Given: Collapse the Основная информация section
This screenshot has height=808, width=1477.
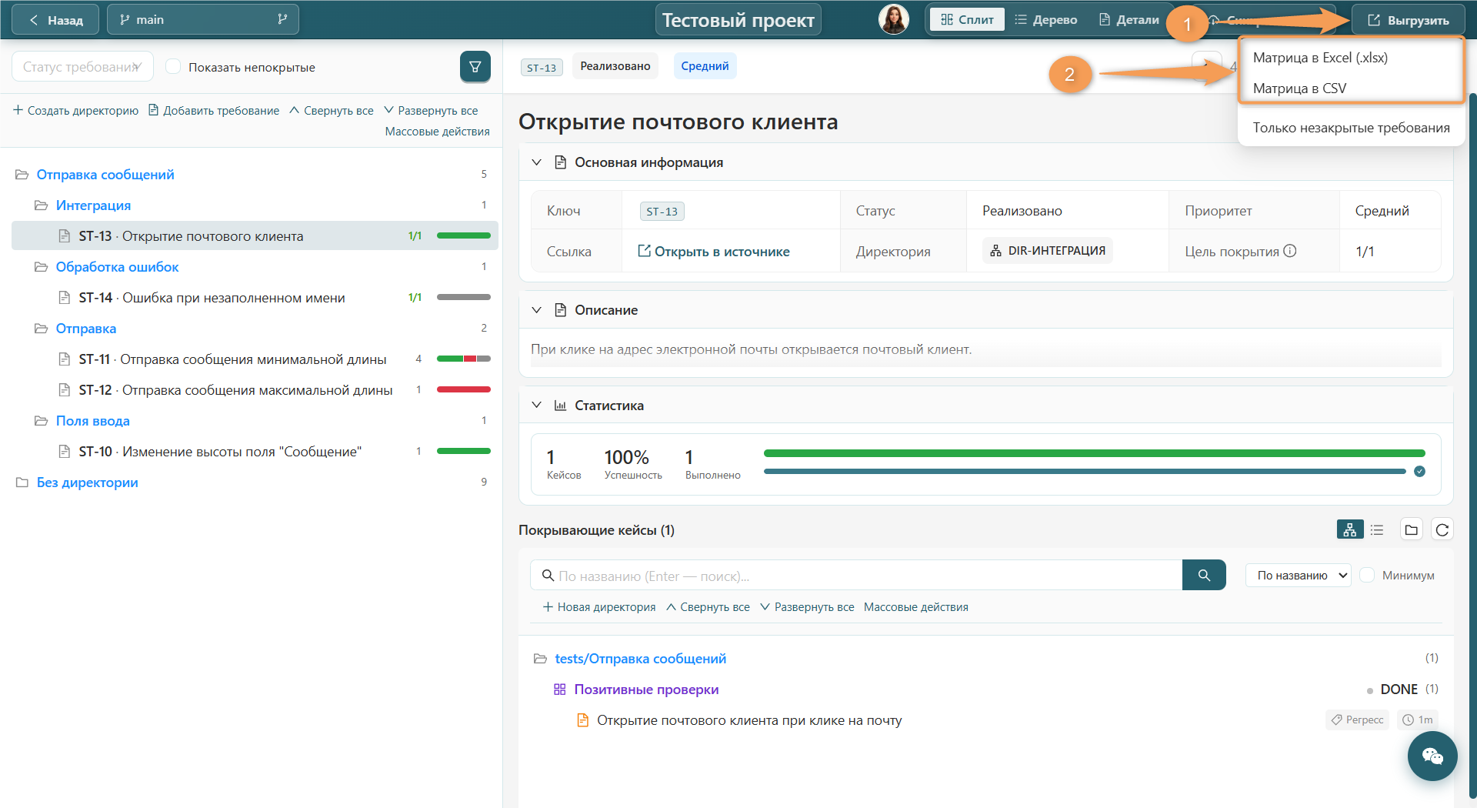Looking at the screenshot, I should tap(537, 162).
